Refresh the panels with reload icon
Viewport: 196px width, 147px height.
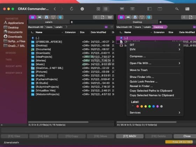(71, 9)
